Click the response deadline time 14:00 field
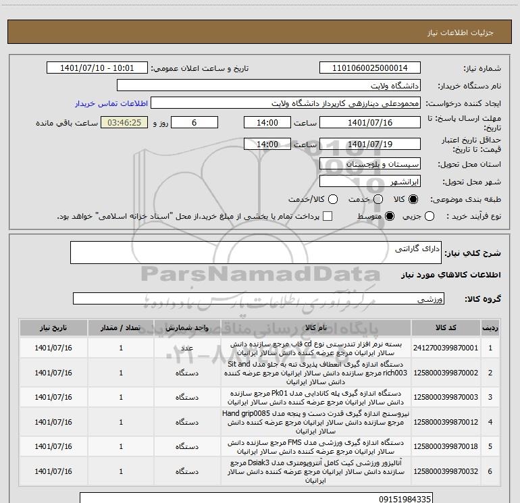 coord(267,122)
